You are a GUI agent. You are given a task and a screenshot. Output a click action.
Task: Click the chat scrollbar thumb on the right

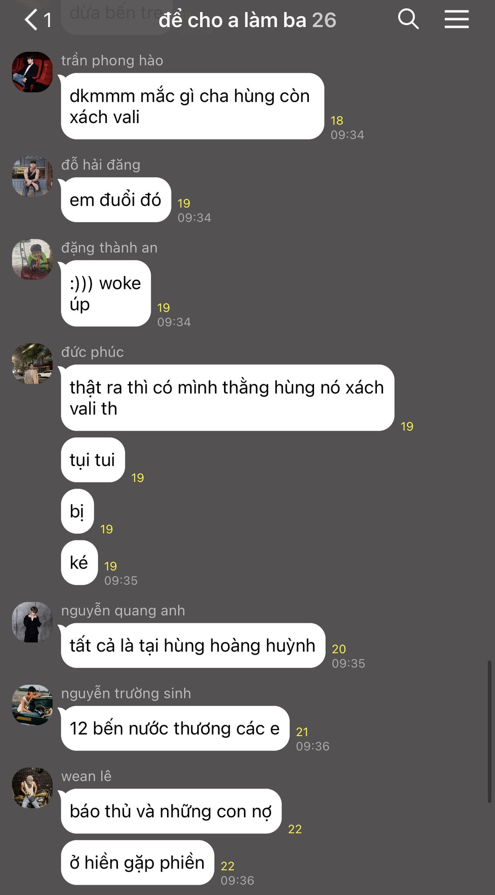[x=489, y=731]
